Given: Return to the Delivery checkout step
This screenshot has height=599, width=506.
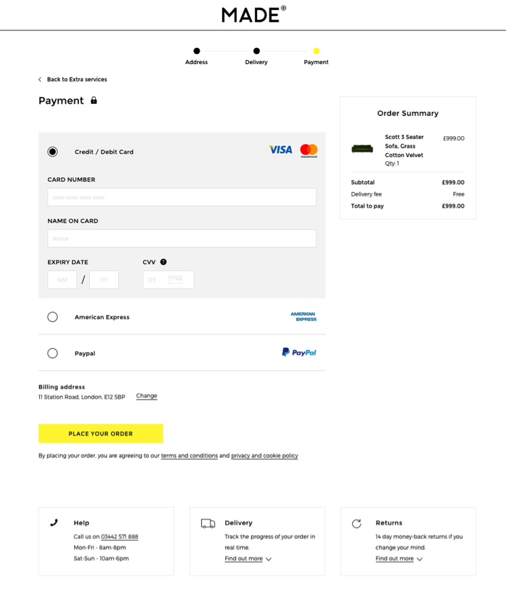Looking at the screenshot, I should (256, 51).
